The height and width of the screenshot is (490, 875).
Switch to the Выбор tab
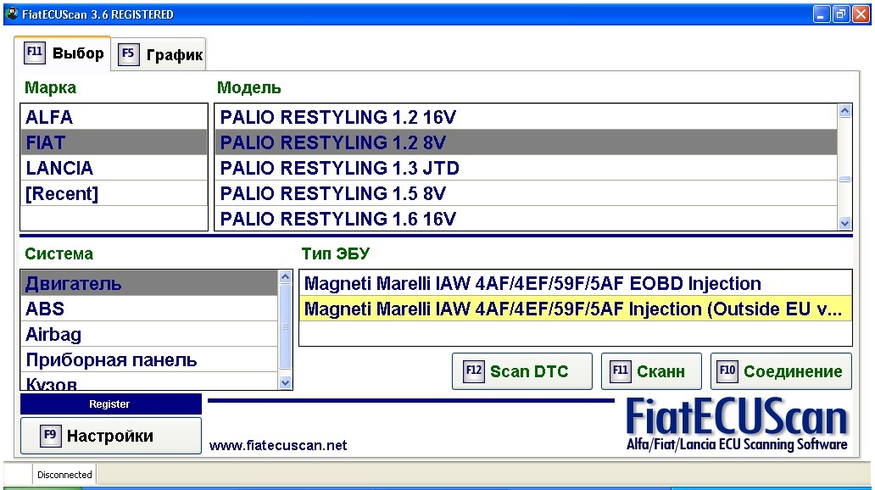click(x=63, y=53)
